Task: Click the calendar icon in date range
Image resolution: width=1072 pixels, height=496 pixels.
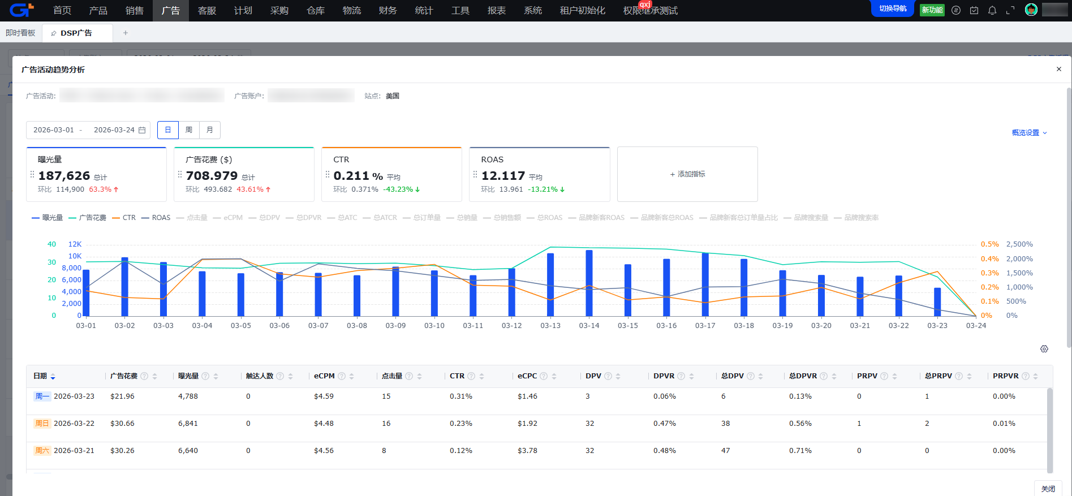Action: coord(142,130)
